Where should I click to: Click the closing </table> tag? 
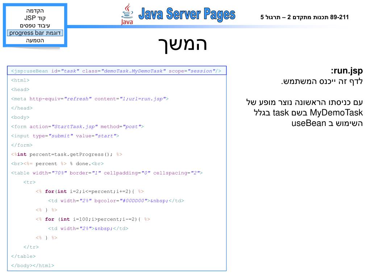click(23, 256)
